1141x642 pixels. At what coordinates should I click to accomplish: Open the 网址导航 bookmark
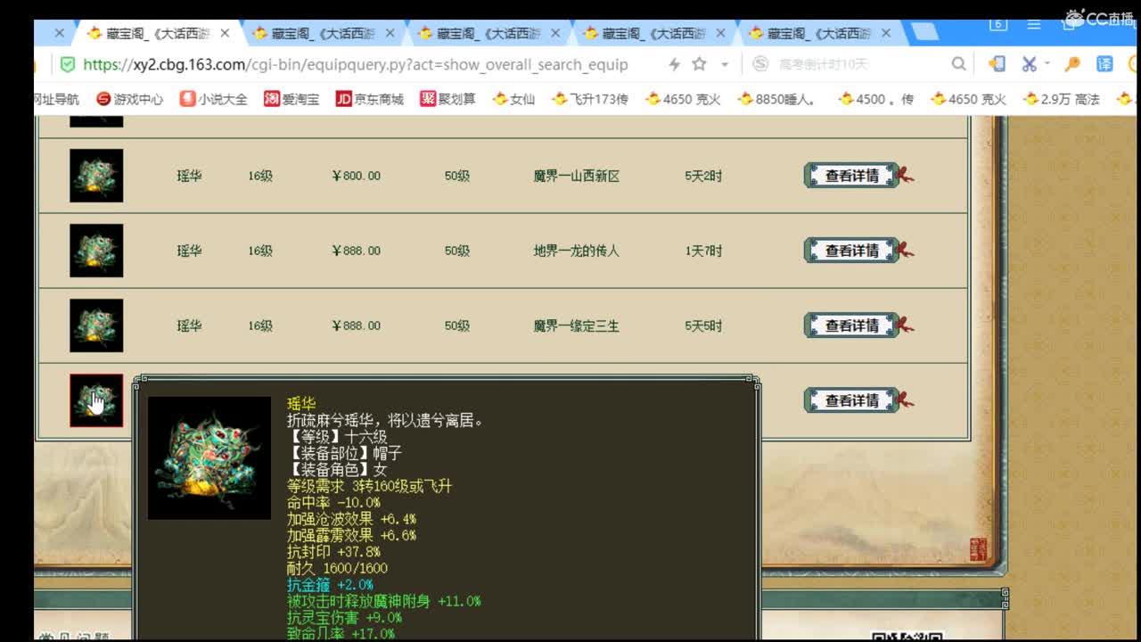56,99
